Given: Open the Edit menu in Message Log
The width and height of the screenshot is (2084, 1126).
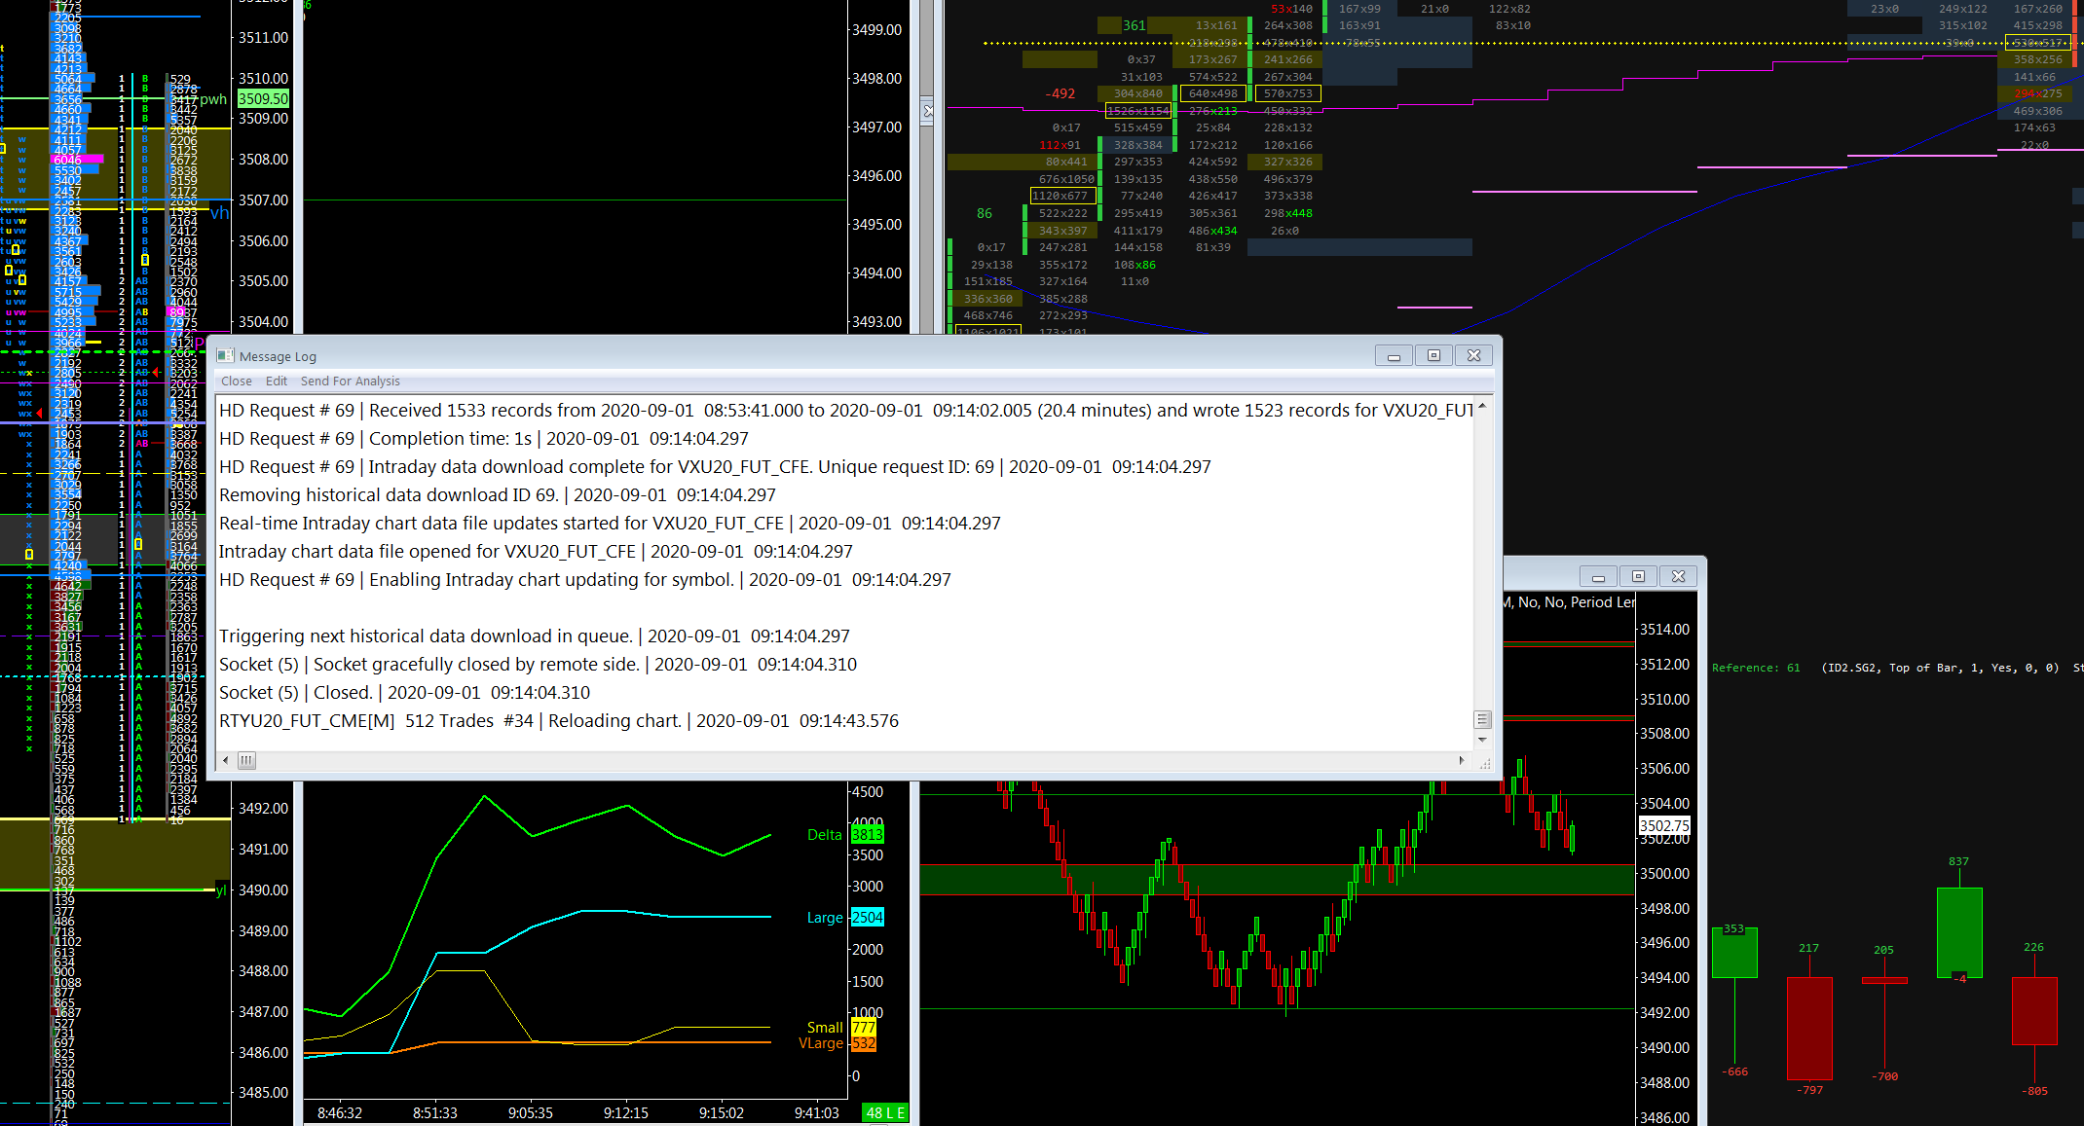Looking at the screenshot, I should coord(277,381).
